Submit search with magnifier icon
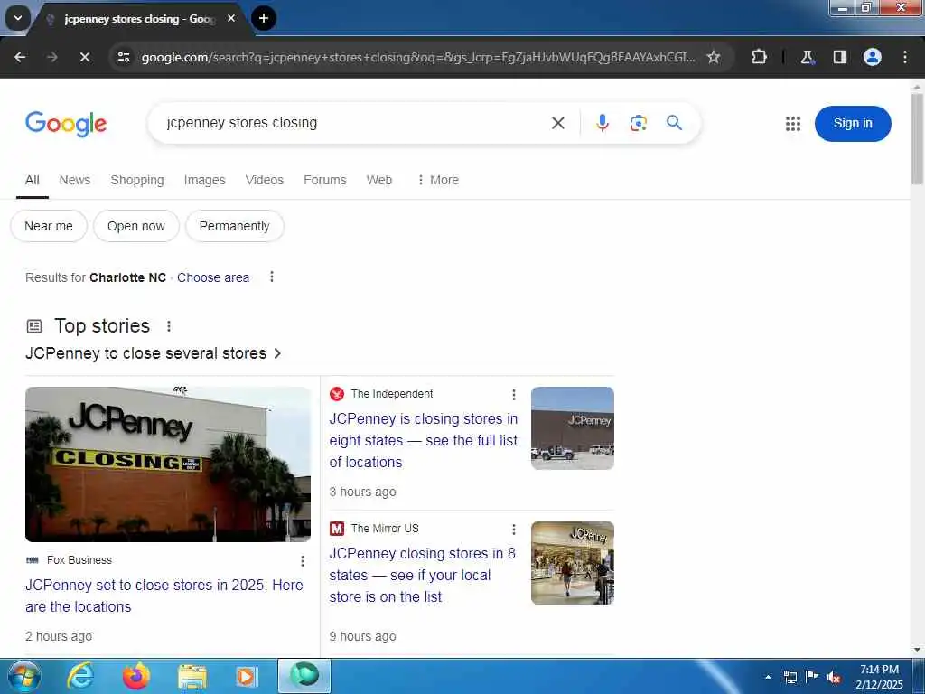 (x=674, y=123)
